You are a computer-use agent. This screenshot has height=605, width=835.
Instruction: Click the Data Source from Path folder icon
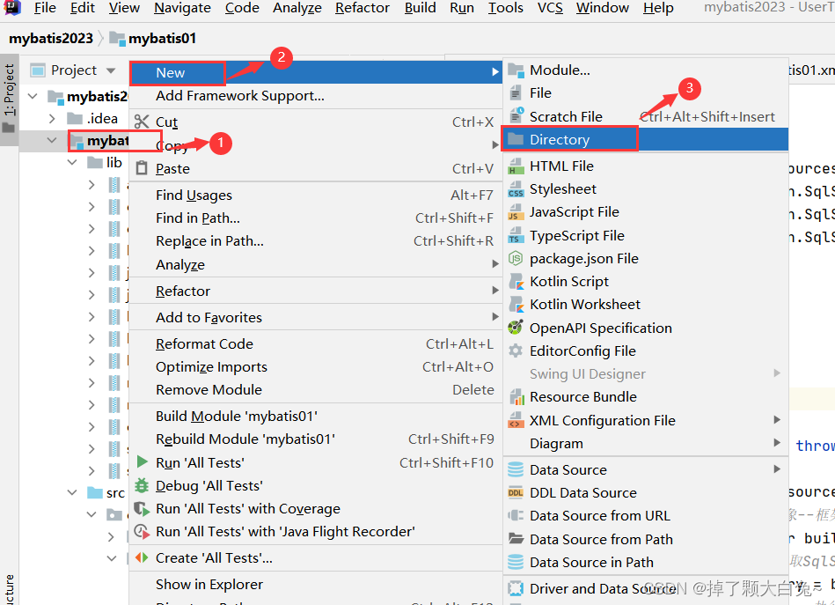pos(516,538)
